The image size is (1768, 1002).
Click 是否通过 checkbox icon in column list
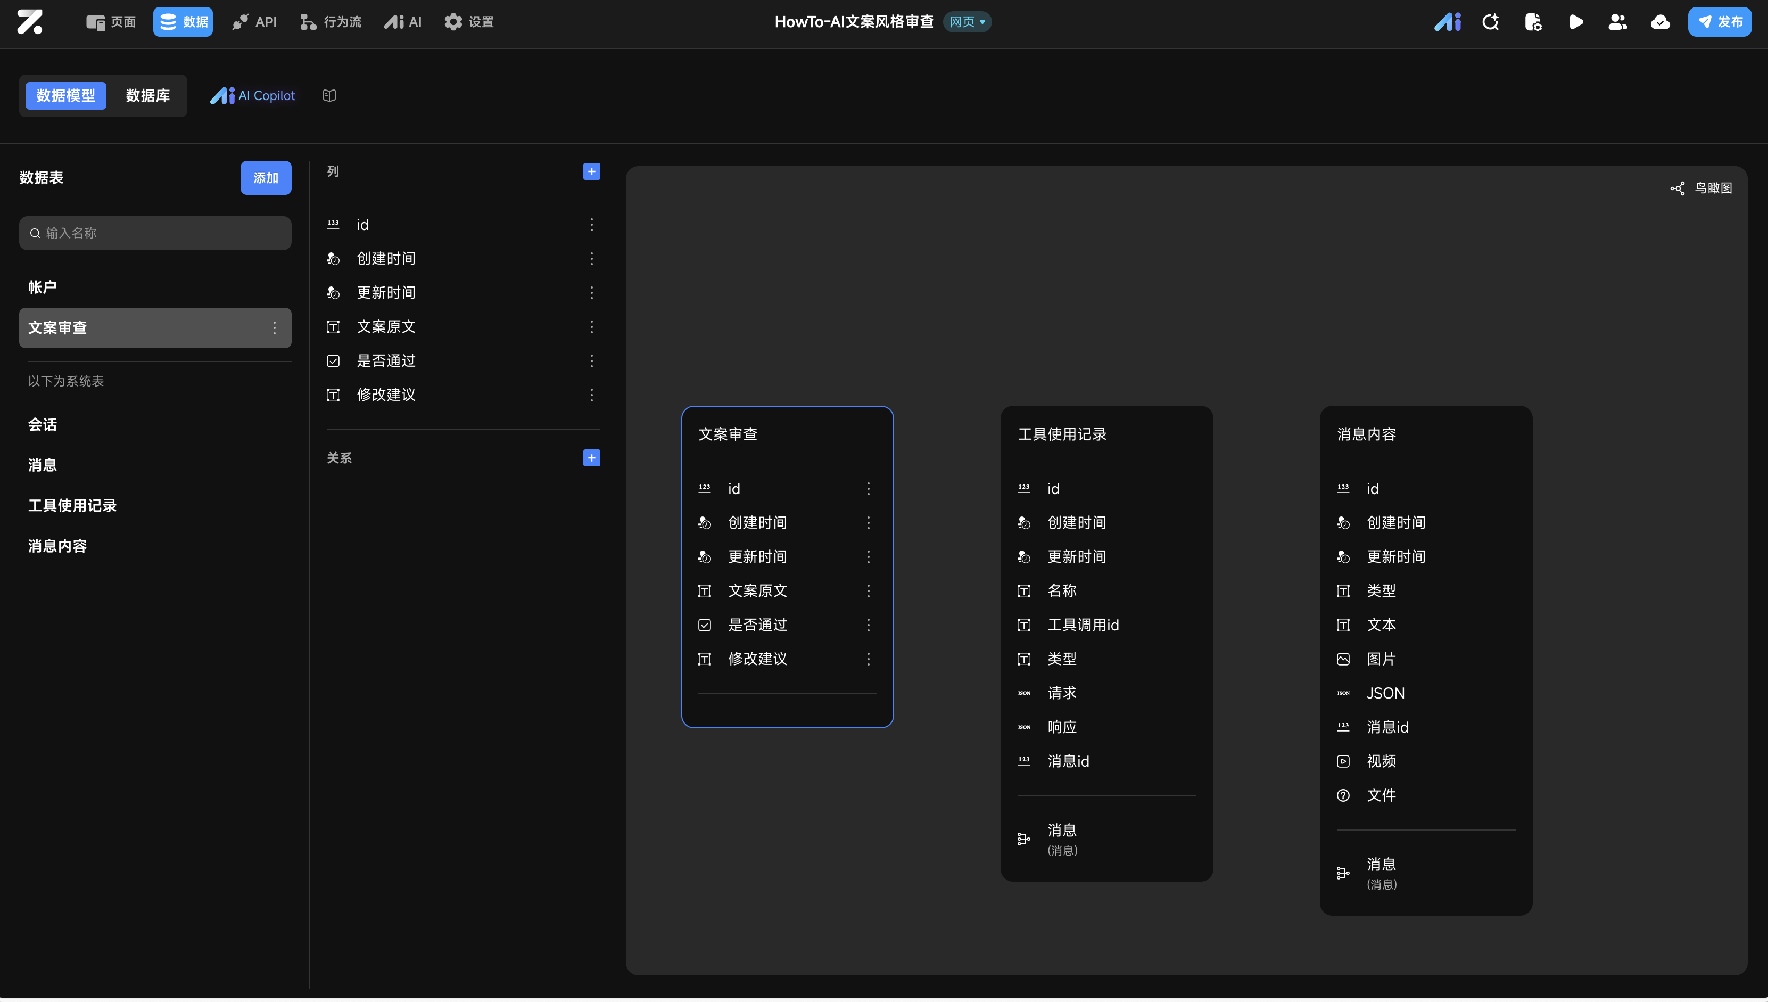click(334, 360)
